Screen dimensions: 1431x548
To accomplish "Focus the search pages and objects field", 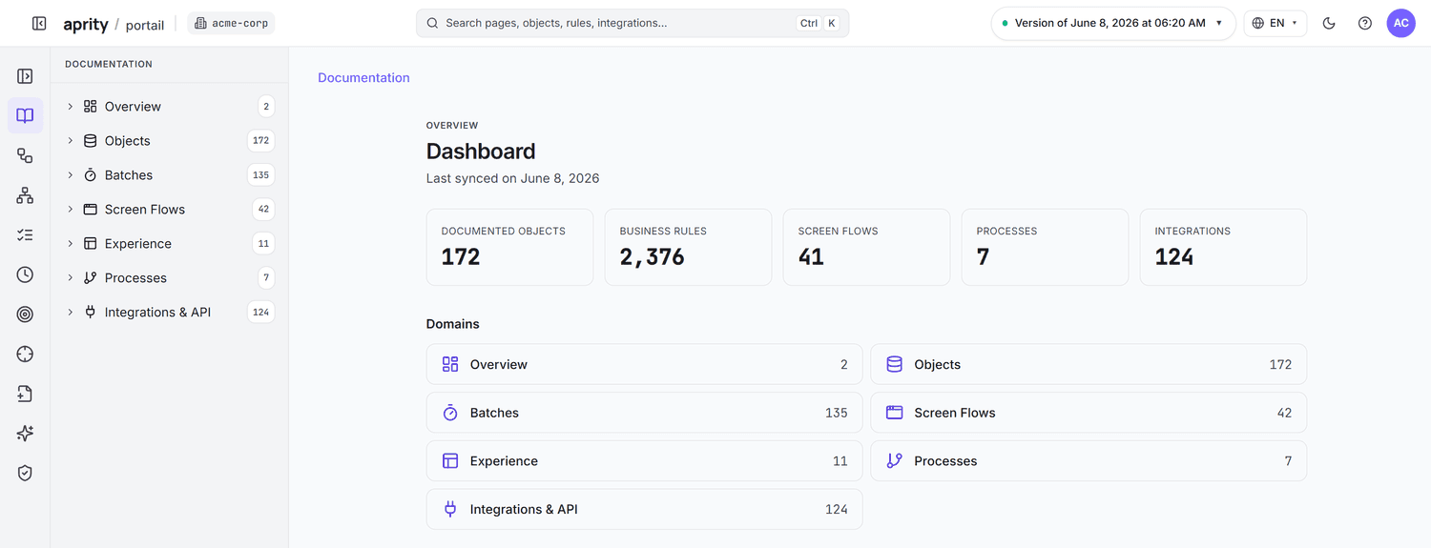I will pyautogui.click(x=633, y=23).
